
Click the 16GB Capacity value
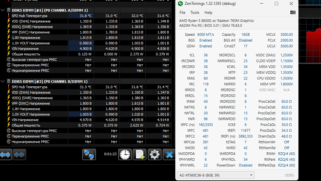245,34
